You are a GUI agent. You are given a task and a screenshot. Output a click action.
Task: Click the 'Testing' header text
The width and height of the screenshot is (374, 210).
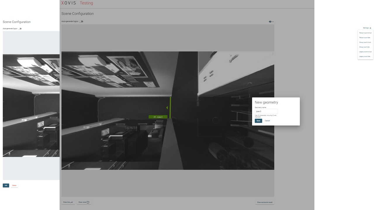tap(86, 3)
